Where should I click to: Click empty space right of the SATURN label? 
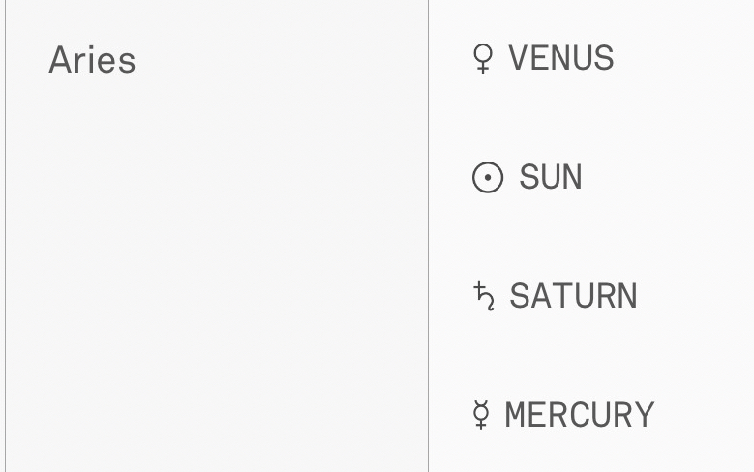click(x=695, y=296)
